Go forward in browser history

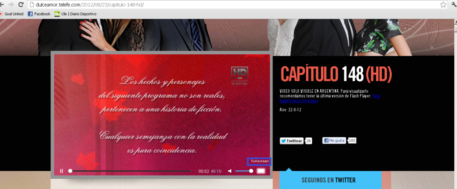(11, 4)
